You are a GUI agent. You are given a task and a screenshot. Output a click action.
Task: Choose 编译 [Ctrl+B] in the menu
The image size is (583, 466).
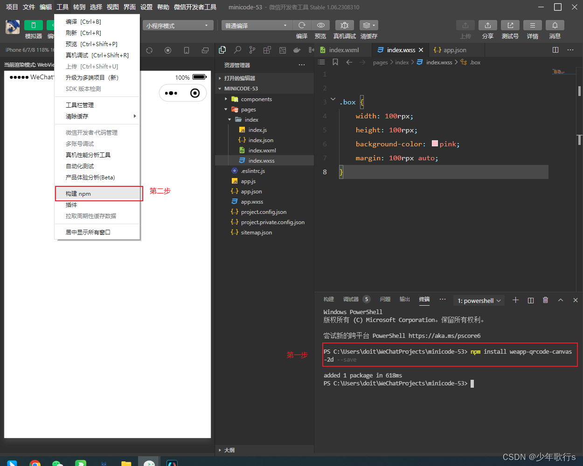coord(97,21)
